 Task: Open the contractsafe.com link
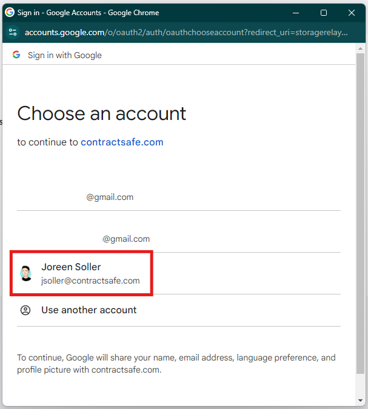tap(122, 142)
